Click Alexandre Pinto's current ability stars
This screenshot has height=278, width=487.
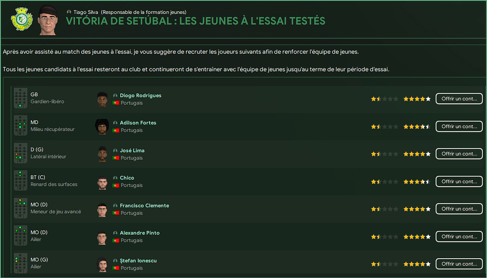(385, 237)
